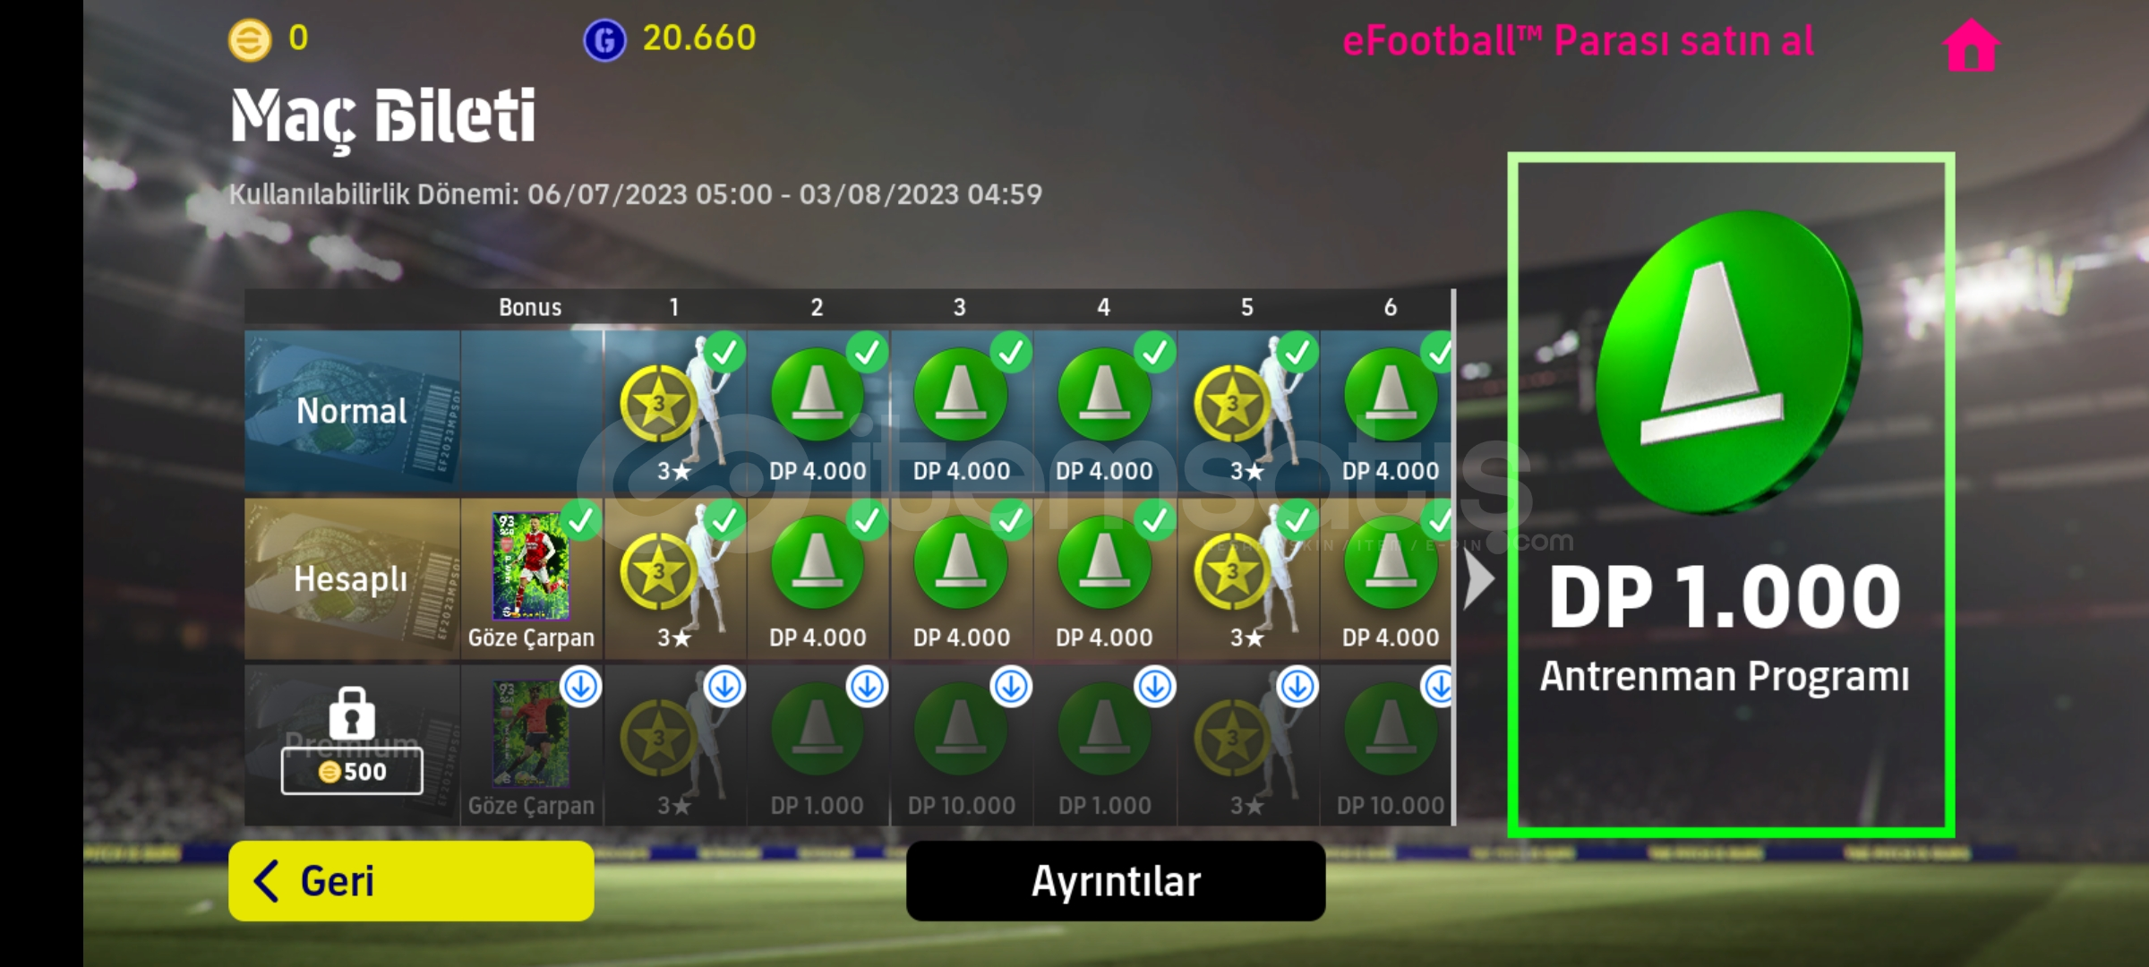Tap the checkmark on Hesaplı column 2 reward
Screen dimensions: 2149x967
point(868,520)
